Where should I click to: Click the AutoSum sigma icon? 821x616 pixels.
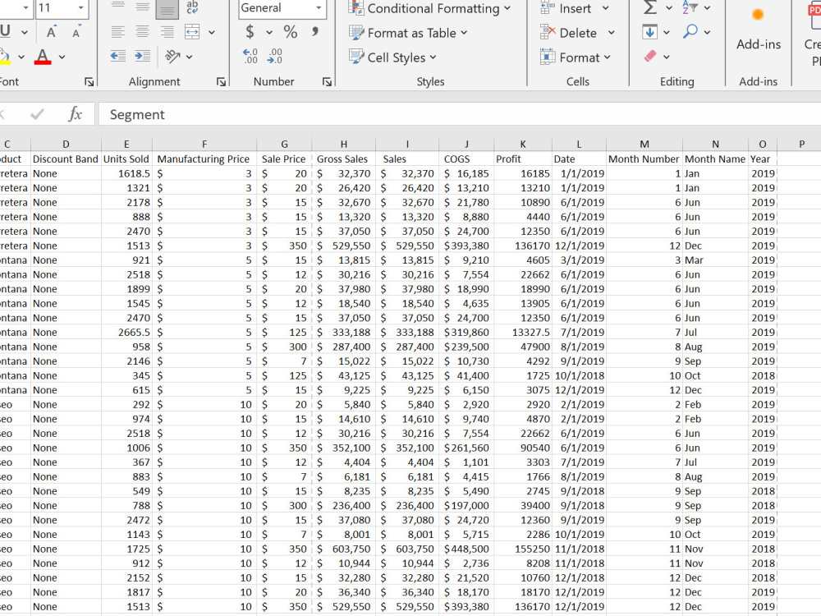pos(649,8)
